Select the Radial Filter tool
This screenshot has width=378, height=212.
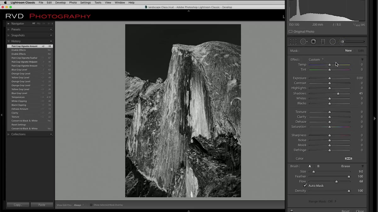coord(333,41)
